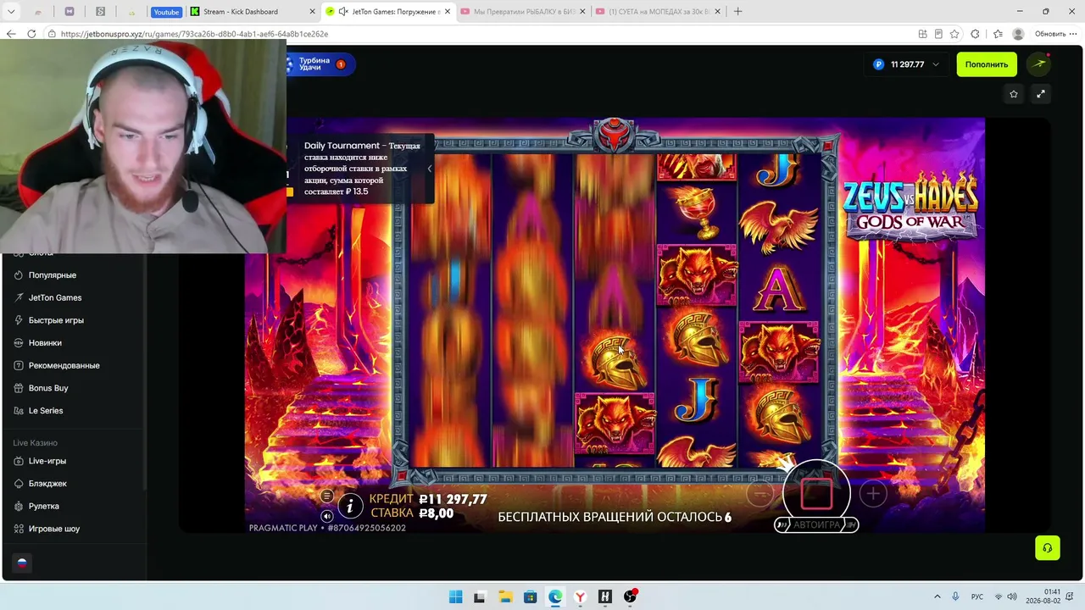The height and width of the screenshot is (610, 1085).
Task: Switch the РУС keyboard language
Action: pos(977,596)
